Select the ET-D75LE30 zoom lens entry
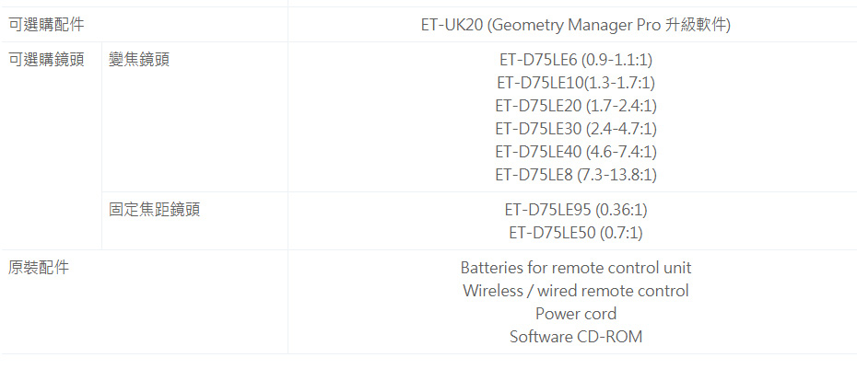Image resolution: width=857 pixels, height=369 pixels. point(576,129)
